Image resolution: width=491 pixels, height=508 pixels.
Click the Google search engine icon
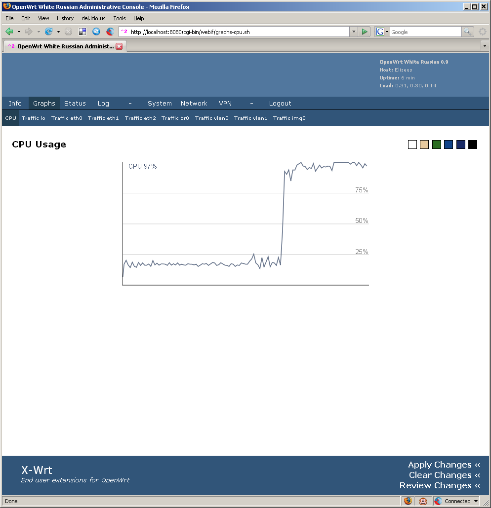click(x=380, y=32)
